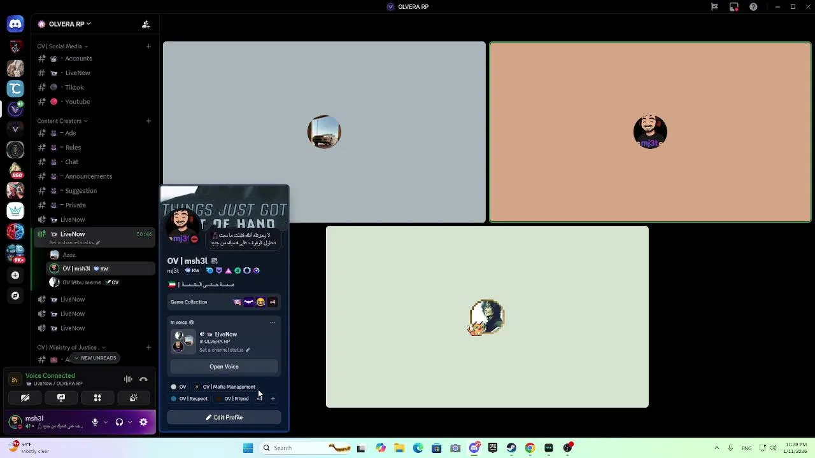Viewport: 815px width, 458px height.
Task: Open the In voice three-dots menu
Action: pos(273,323)
